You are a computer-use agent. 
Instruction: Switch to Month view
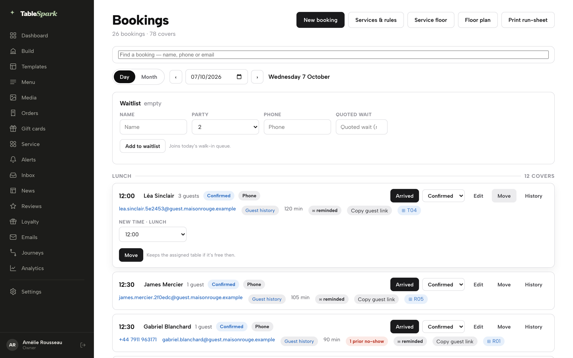(x=149, y=77)
